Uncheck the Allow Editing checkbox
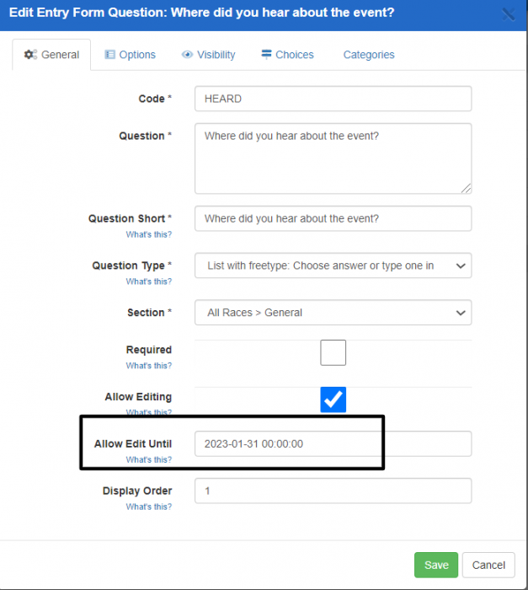The width and height of the screenshot is (528, 590). pyautogui.click(x=333, y=400)
